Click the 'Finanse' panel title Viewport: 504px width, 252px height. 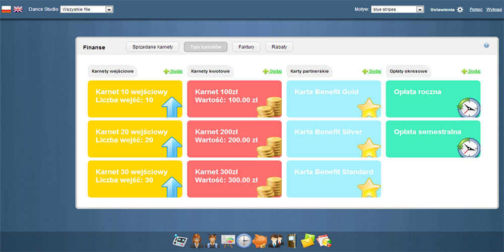[x=94, y=47]
